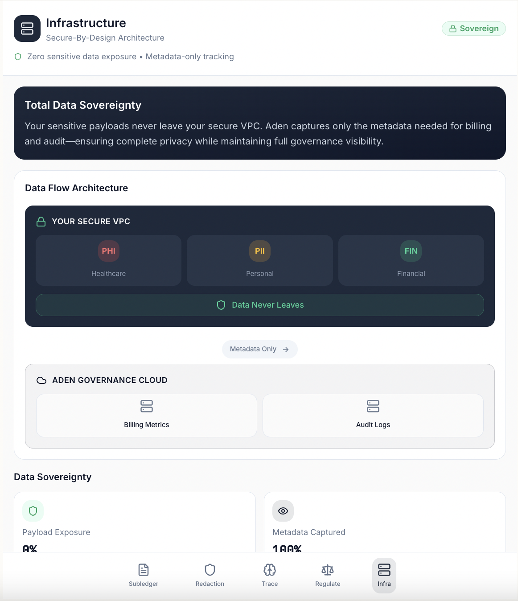Click the shield icon beside zero exposure text
518x601 pixels.
pos(18,57)
